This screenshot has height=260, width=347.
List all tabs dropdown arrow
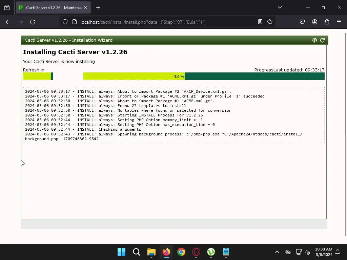(280, 7)
